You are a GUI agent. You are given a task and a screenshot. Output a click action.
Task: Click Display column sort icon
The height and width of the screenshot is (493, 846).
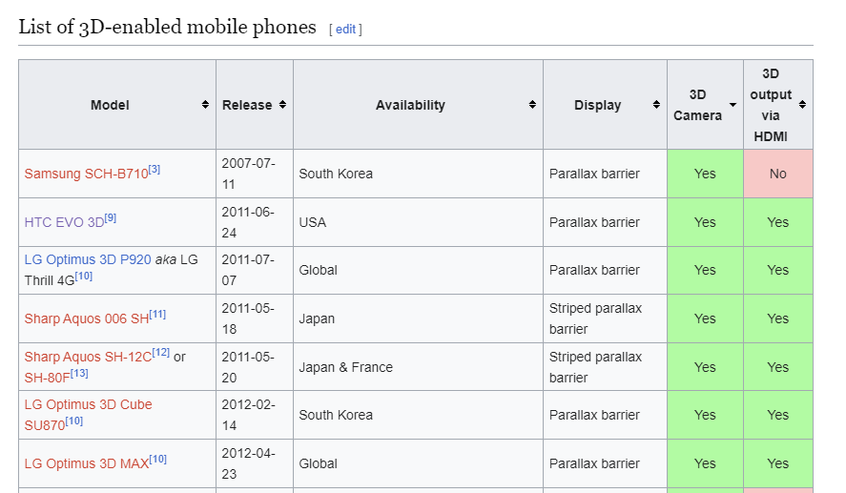(x=656, y=105)
